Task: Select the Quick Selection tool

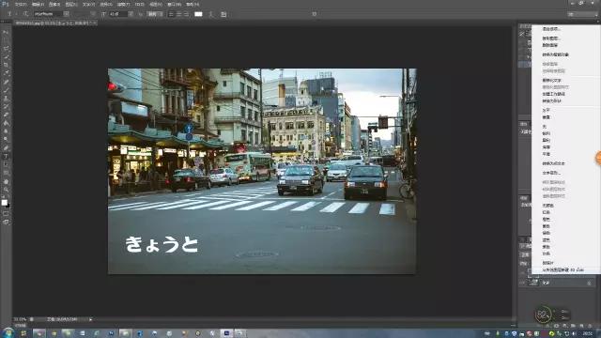Action: (6, 56)
